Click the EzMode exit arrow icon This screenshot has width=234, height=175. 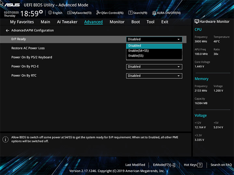pos(173,165)
